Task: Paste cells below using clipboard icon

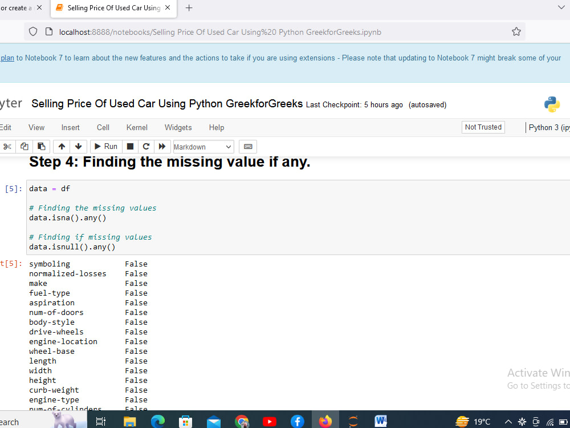Action: point(41,147)
